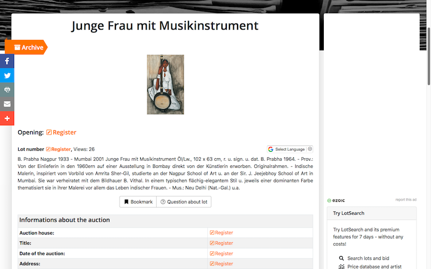This screenshot has width=431, height=269.
Task: Click the email share icon
Action: (x=7, y=104)
